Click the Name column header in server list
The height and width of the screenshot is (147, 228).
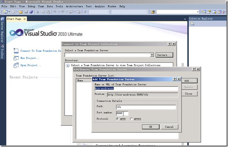(84, 81)
